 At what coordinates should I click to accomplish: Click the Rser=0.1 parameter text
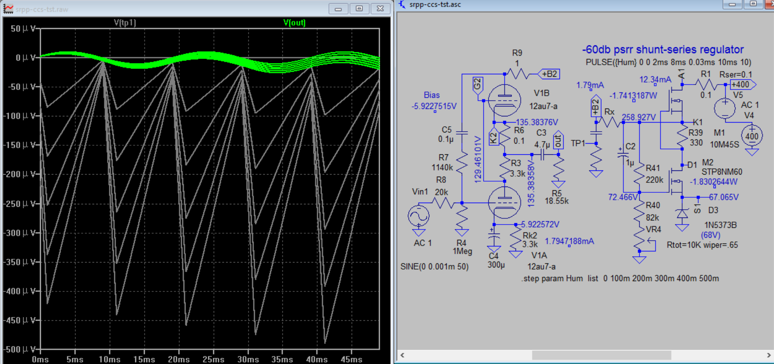(x=736, y=75)
